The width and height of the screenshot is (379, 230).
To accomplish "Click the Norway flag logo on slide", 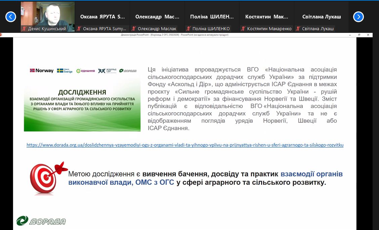I will coord(42,71).
